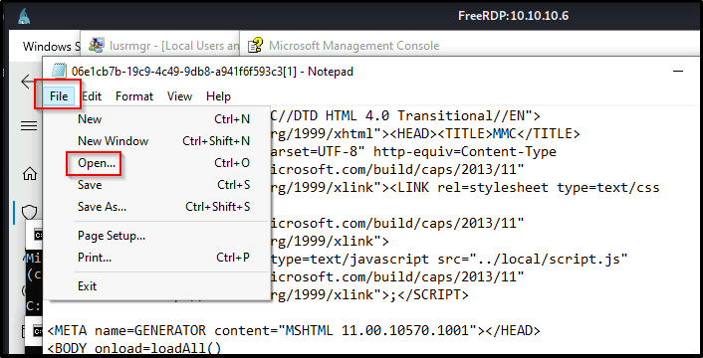The height and width of the screenshot is (358, 703).
Task: Switch to the lusrmgr Local Users window
Action: (x=162, y=45)
